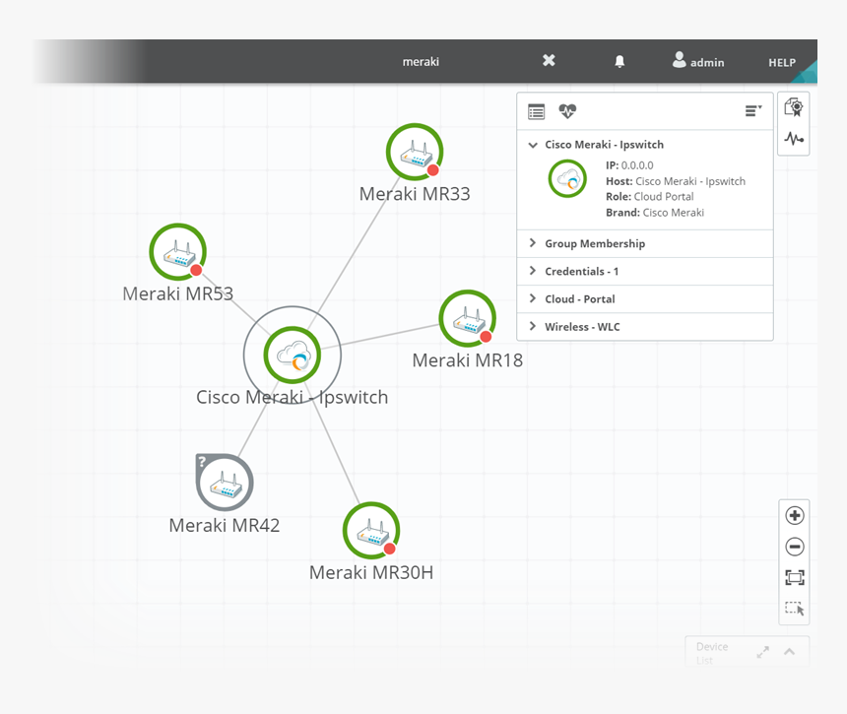Click the Role: Cloud Portal text
The width and height of the screenshot is (847, 714).
(649, 197)
